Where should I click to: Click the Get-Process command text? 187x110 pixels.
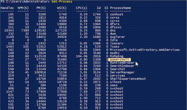[62, 2]
